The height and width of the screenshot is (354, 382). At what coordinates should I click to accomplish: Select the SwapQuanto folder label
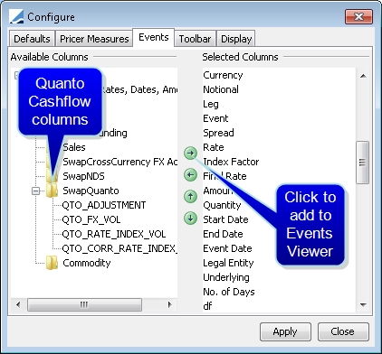coord(91,191)
